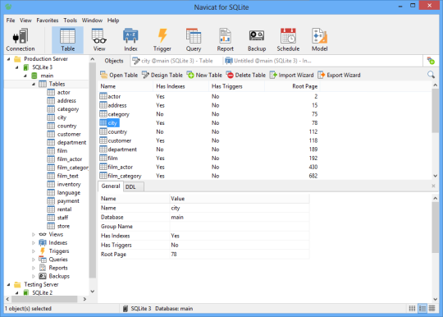This screenshot has width=443, height=317.
Task: Switch to list view icon in status bar
Action: click(412, 308)
